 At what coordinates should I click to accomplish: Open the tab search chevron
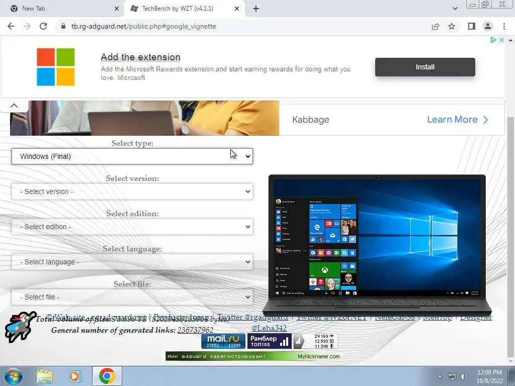(455, 9)
